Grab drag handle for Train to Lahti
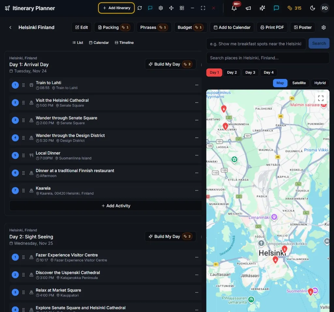This screenshot has width=334, height=312. 23,85
